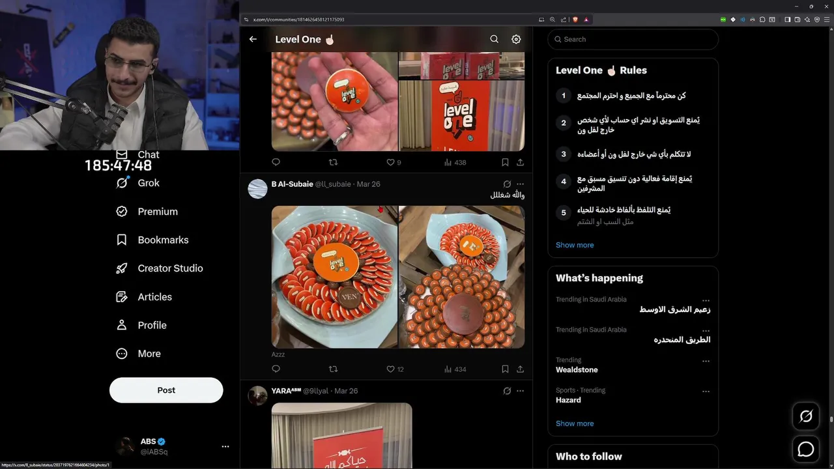Reply to the B Al-Subaie post
834x469 pixels.
276,369
